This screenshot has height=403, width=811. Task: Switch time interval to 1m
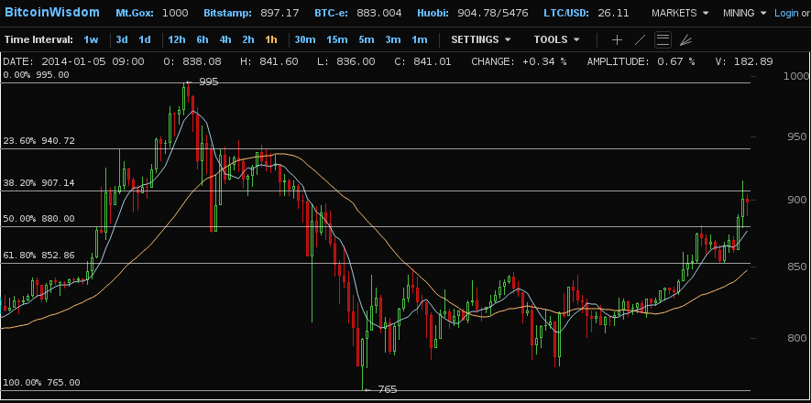tap(420, 39)
